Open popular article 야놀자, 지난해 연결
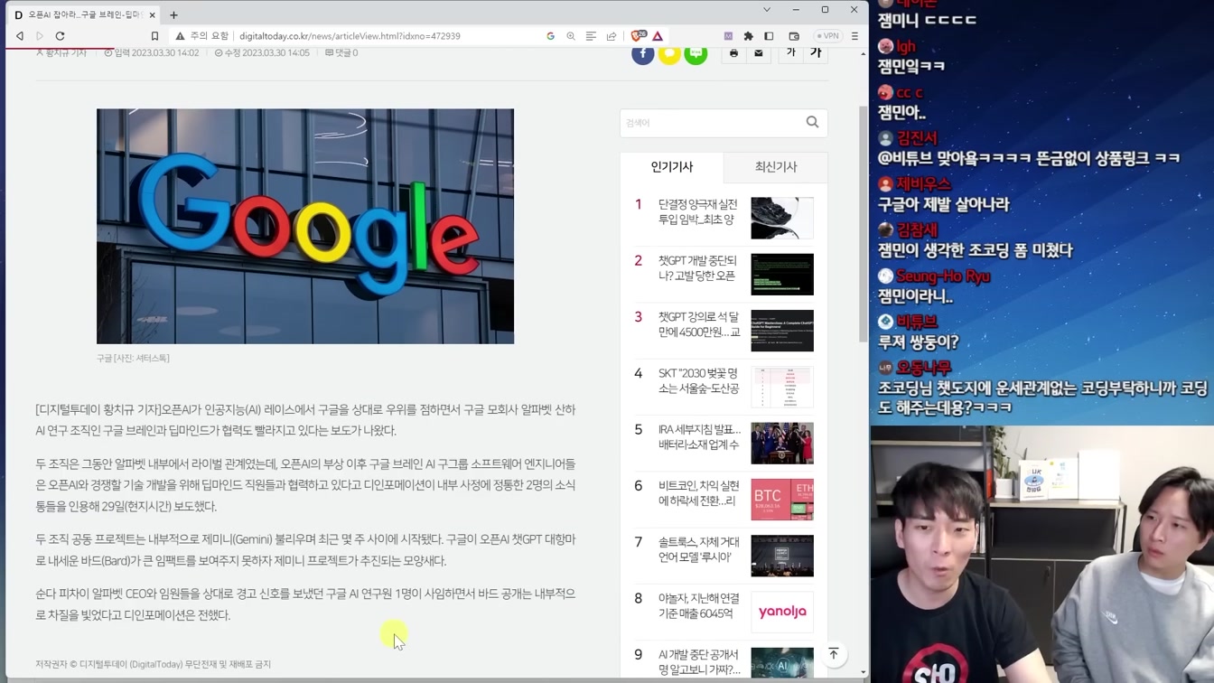The width and height of the screenshot is (1214, 683). click(698, 605)
